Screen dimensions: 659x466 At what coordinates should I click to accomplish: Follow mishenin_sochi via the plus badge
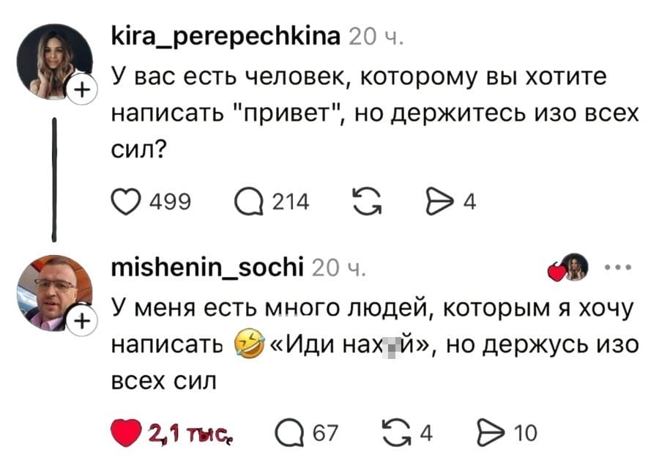pos(81,320)
